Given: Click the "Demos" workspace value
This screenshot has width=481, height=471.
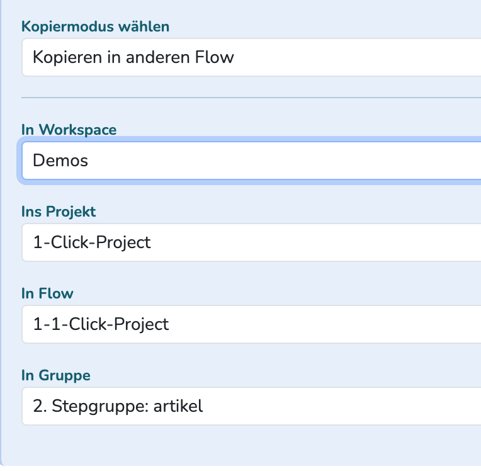Looking at the screenshot, I should (x=60, y=161).
